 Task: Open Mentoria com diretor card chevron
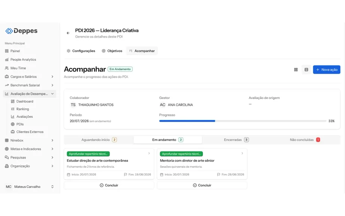click(x=242, y=153)
